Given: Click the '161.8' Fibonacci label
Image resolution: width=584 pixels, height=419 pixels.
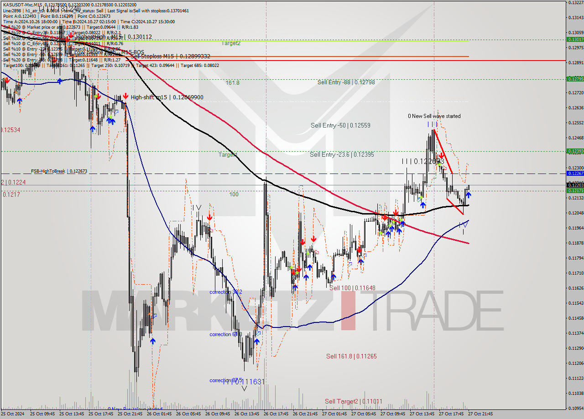Looking at the screenshot, I should [x=233, y=83].
